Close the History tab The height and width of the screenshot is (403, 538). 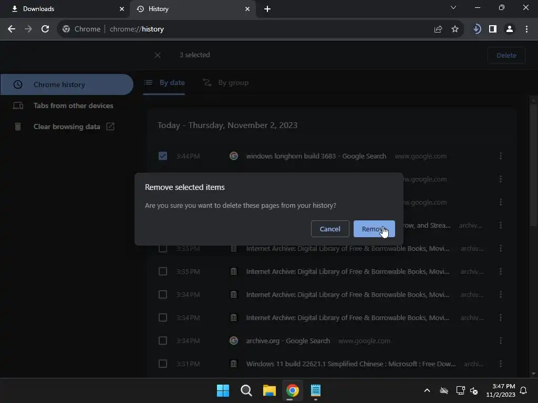(x=247, y=9)
